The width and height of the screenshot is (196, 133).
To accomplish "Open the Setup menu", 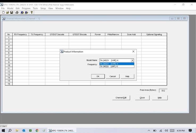I will click(x=43, y=9).
